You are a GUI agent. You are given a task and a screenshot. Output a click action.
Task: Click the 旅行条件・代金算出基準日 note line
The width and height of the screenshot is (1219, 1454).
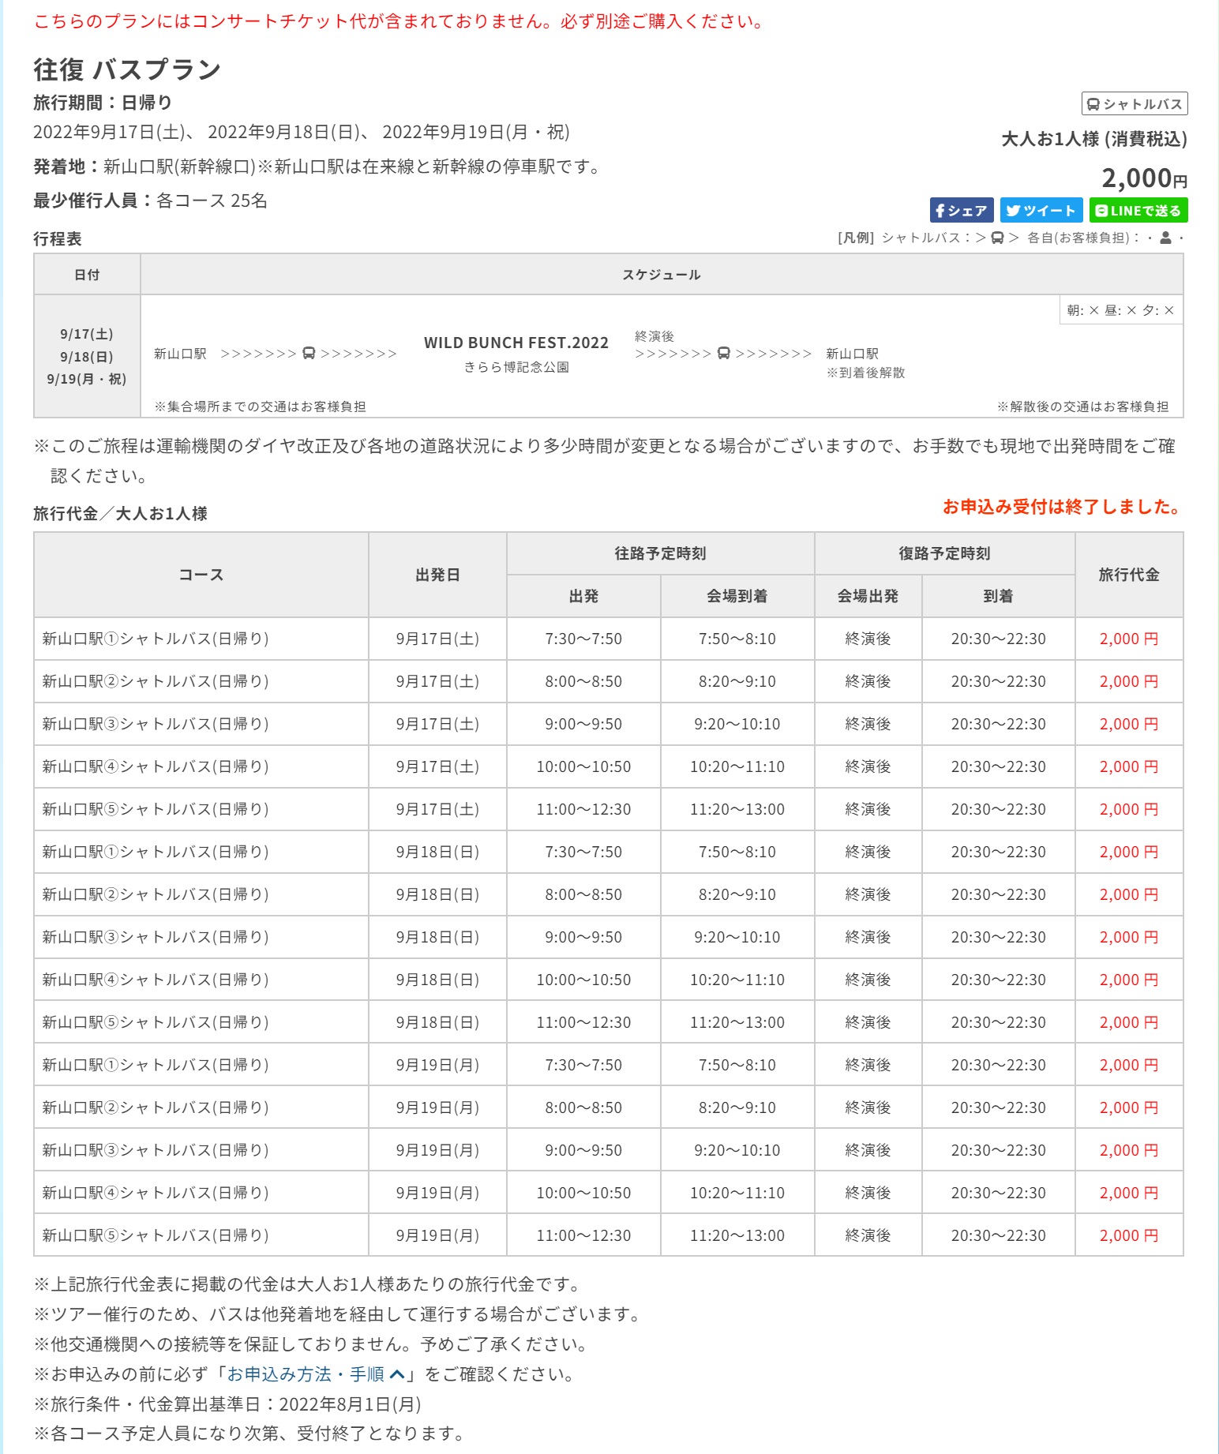coord(227,1404)
